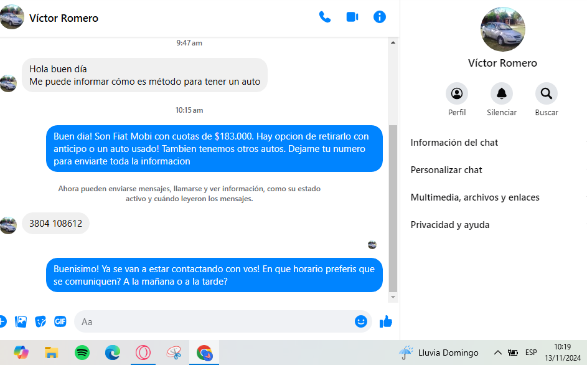Open Opera browser from the taskbar
587x365 pixels.
[143, 353]
